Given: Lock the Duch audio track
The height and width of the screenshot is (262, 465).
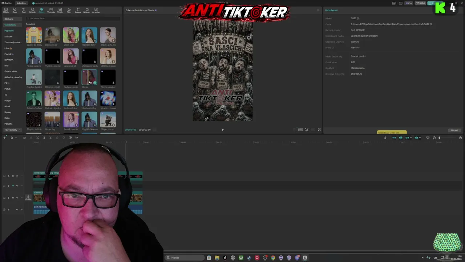Looking at the screenshot, I should pos(8,210).
